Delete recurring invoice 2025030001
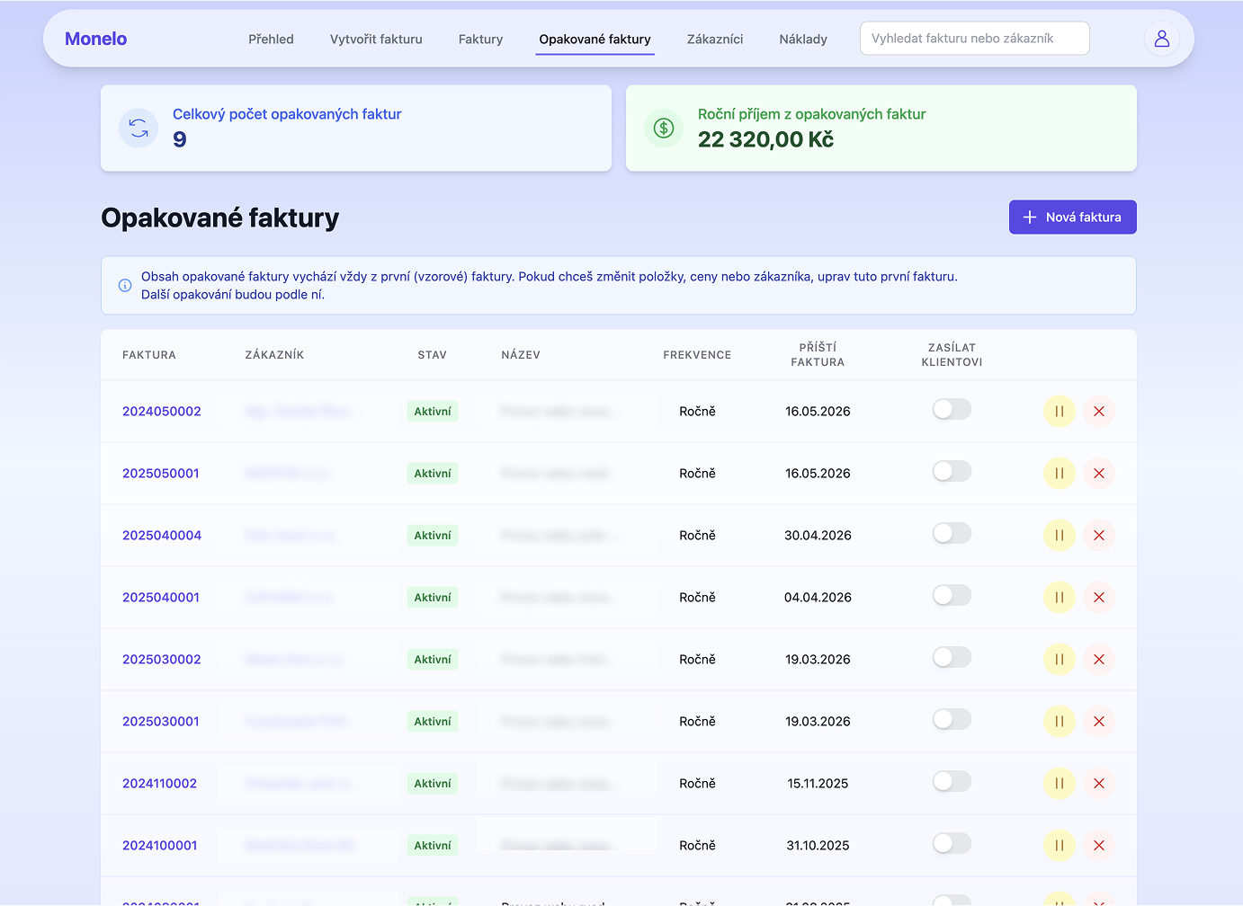Image resolution: width=1243 pixels, height=906 pixels. [x=1099, y=722]
